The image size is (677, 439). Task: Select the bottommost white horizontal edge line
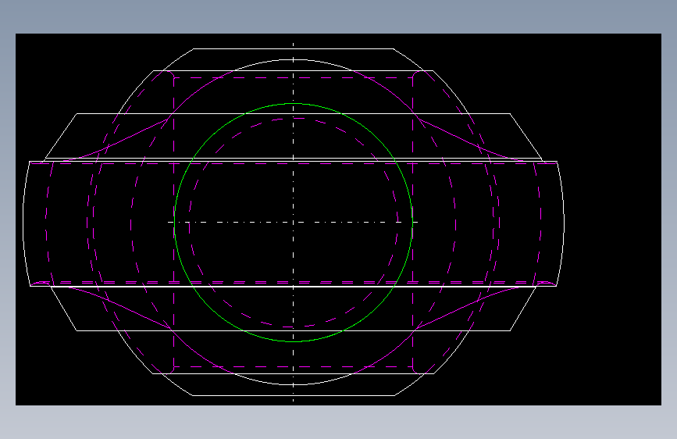click(293, 395)
